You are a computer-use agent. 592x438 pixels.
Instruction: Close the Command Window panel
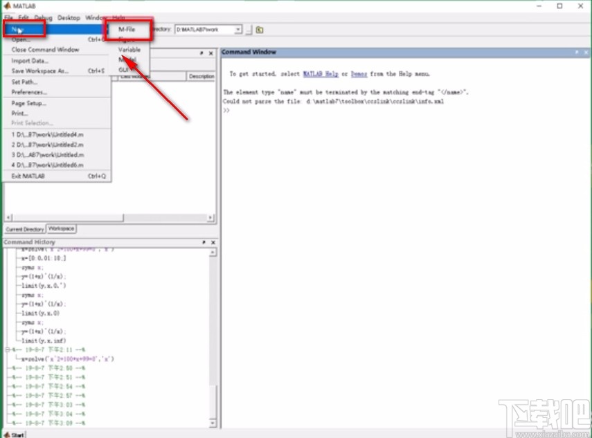pyautogui.click(x=585, y=53)
